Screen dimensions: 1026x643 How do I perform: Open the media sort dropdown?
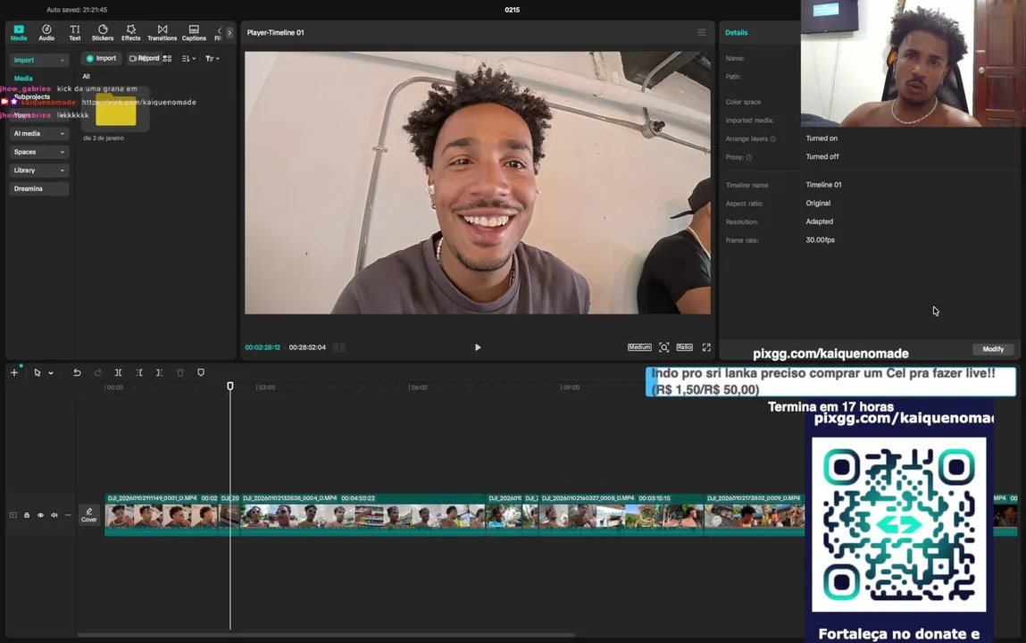point(188,58)
